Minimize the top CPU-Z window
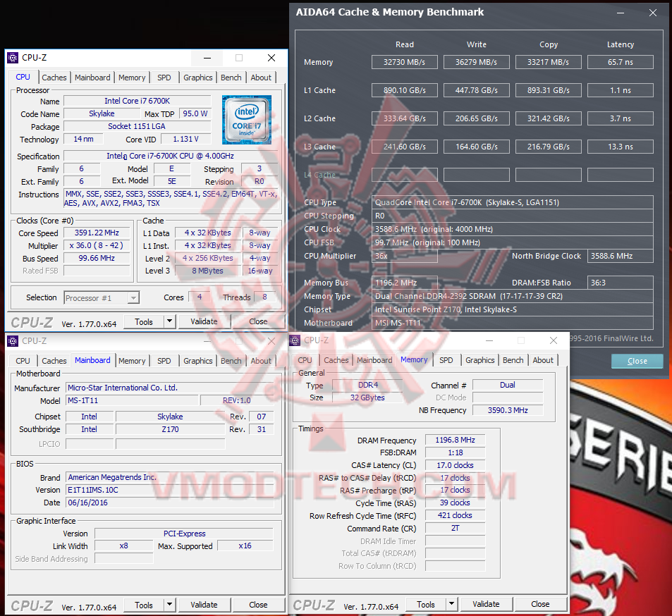 point(207,58)
